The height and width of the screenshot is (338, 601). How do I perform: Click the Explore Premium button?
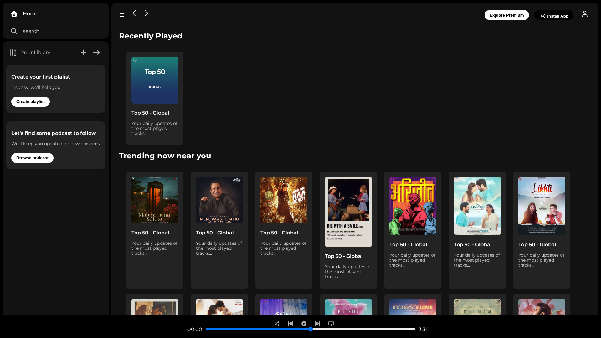tap(506, 15)
